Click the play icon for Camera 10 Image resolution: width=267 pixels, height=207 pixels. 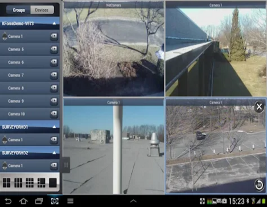(54, 114)
